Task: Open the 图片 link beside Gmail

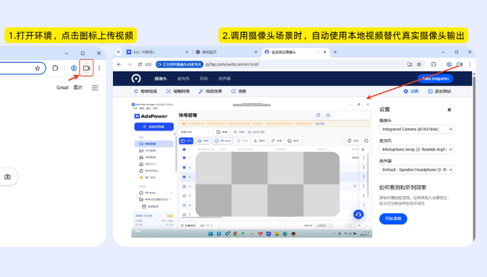Action: tap(78, 88)
